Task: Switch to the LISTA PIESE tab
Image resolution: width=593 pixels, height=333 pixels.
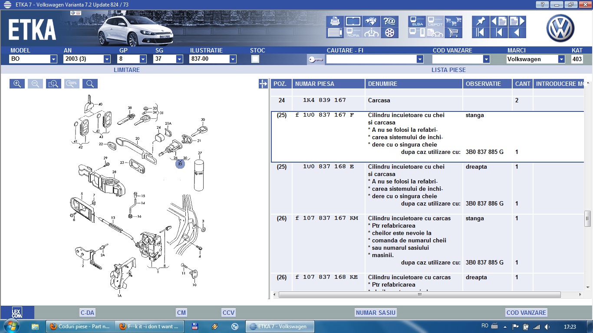Action: tap(448, 70)
